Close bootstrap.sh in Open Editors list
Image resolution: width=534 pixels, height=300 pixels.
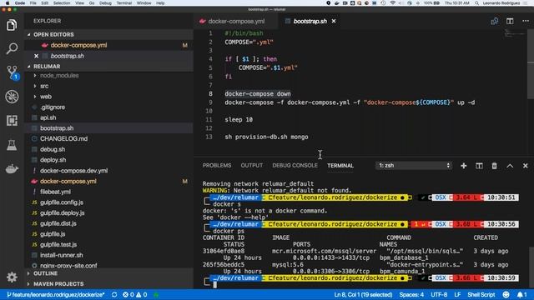[37, 56]
